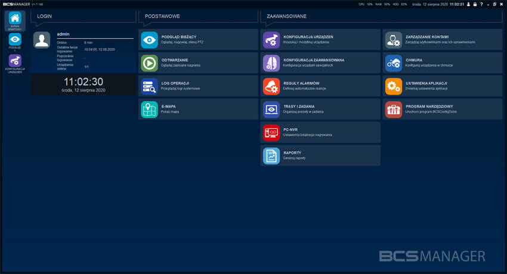Image resolution: width=507 pixels, height=274 pixels.
Task: Launch the Program Narzędziowy toolbox tile
Action: coord(443,110)
